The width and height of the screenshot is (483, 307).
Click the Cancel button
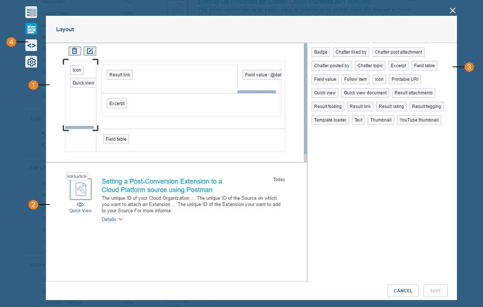[403, 291]
